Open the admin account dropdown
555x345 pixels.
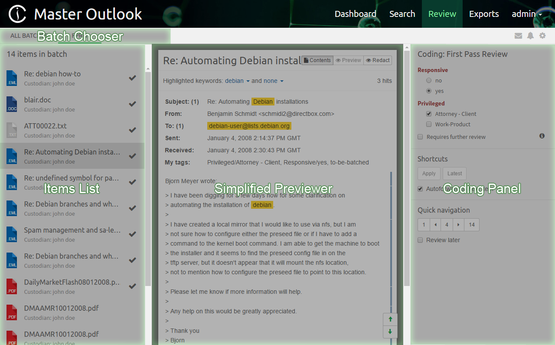(526, 13)
